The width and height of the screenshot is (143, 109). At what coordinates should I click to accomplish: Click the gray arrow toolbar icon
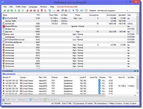[54, 11]
